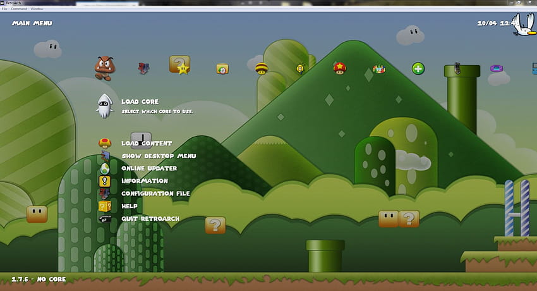537x291 pixels.
Task: Select the Goomba Main Menu tab icon
Action: (104, 68)
